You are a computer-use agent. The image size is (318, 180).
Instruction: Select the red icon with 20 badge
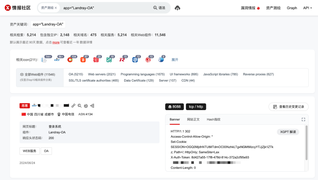(96, 60)
